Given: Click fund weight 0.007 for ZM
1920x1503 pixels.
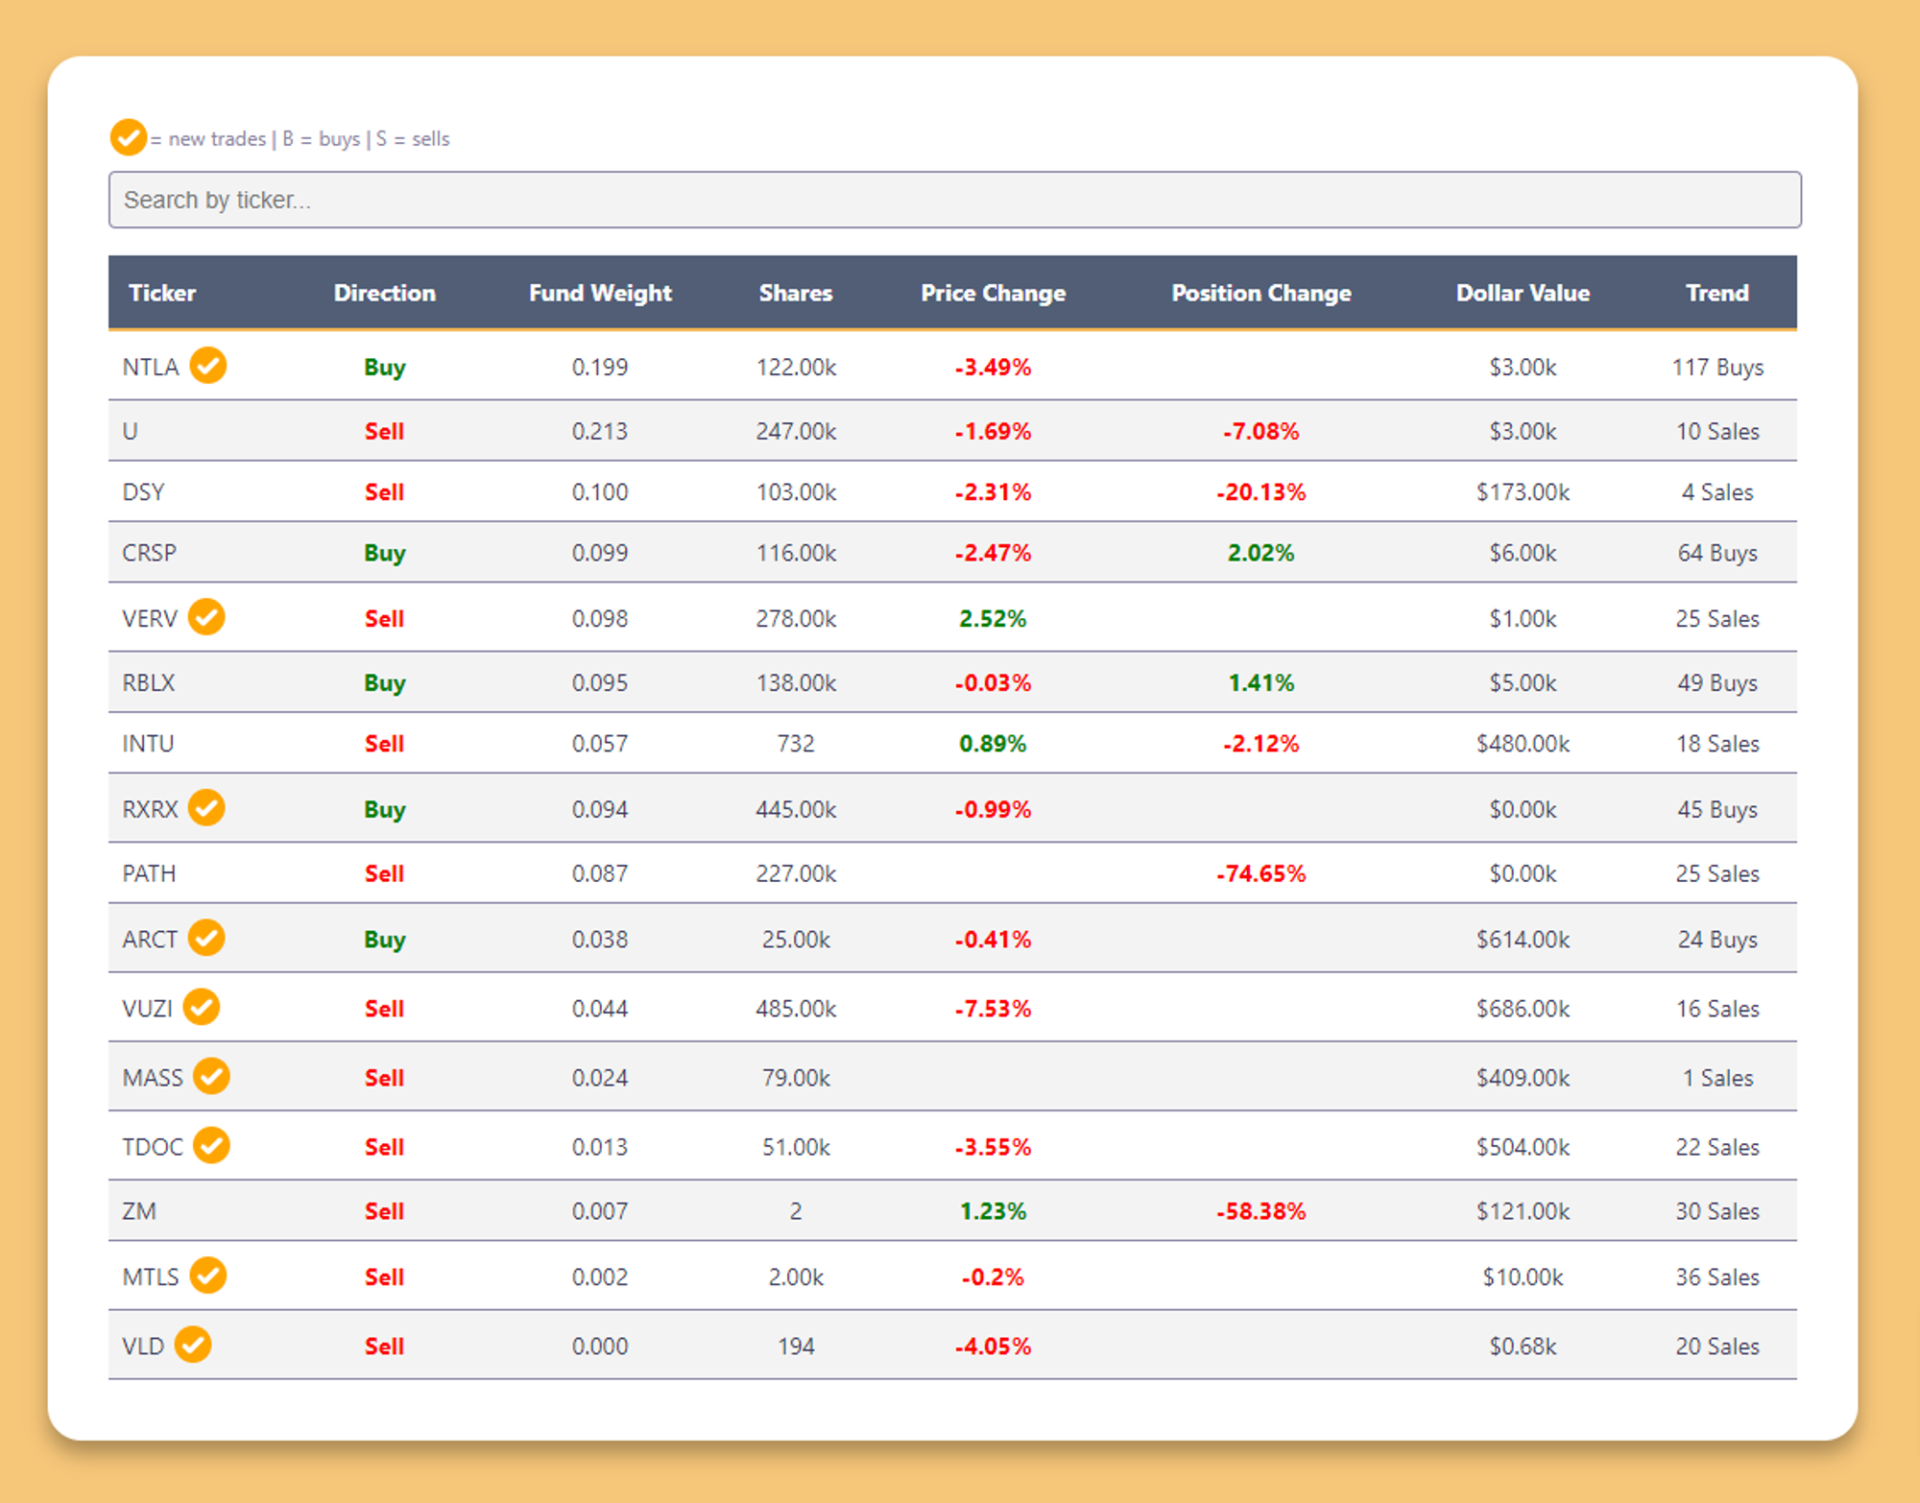Looking at the screenshot, I should tap(600, 1211).
